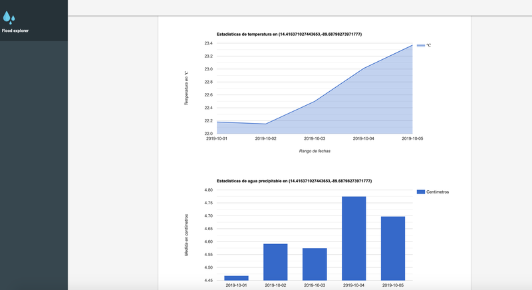532x290 pixels.
Task: Click the Centímetros legend blue swatch
Action: click(420, 192)
